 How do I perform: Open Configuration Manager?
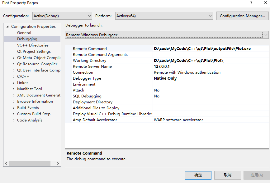tap(242, 16)
